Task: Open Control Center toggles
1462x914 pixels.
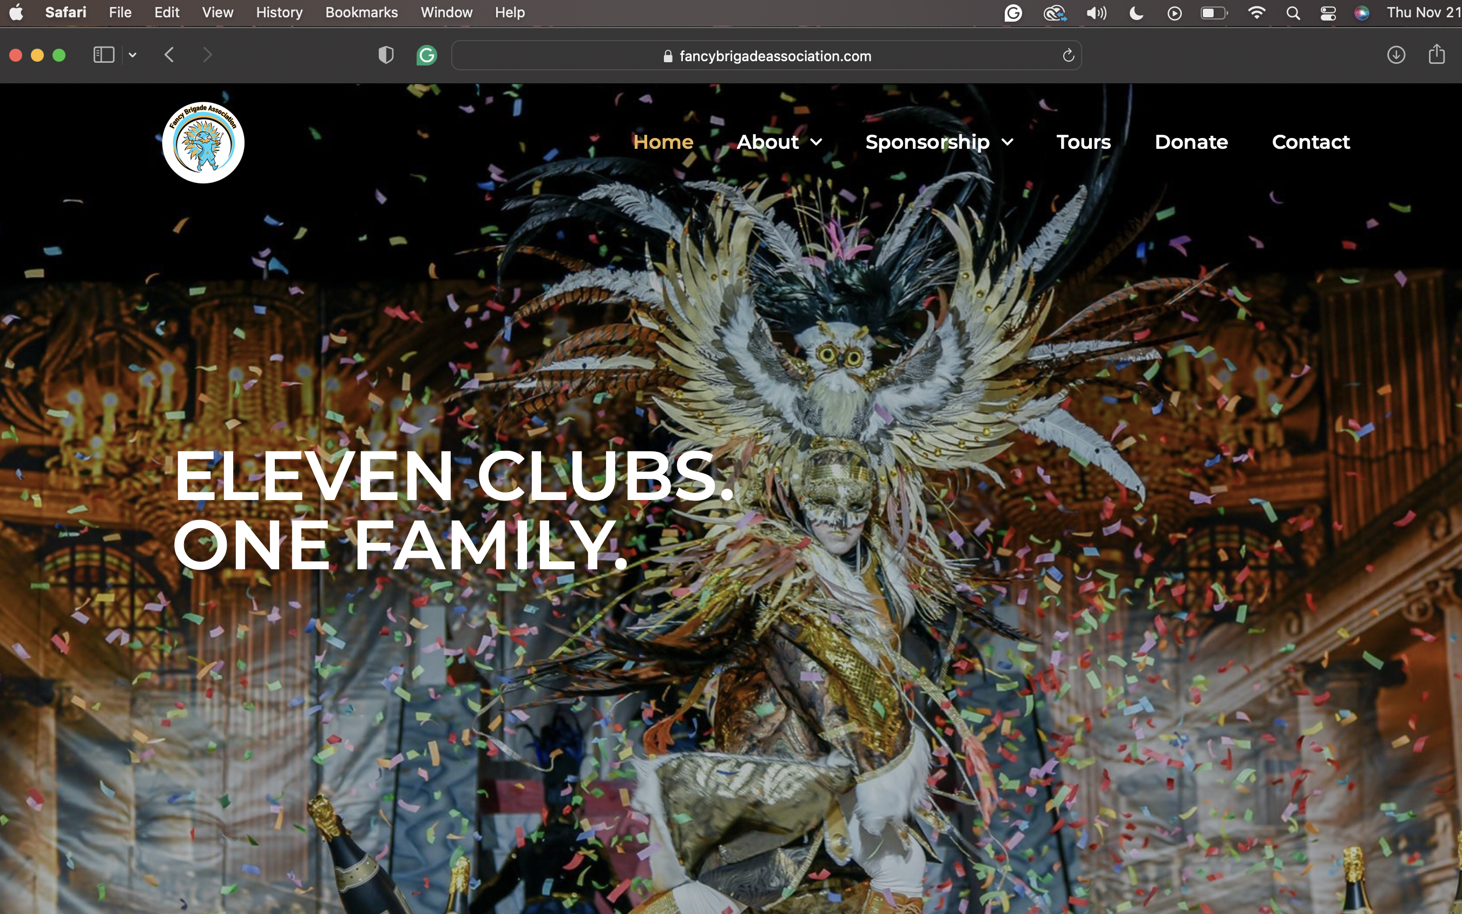Action: click(x=1328, y=12)
